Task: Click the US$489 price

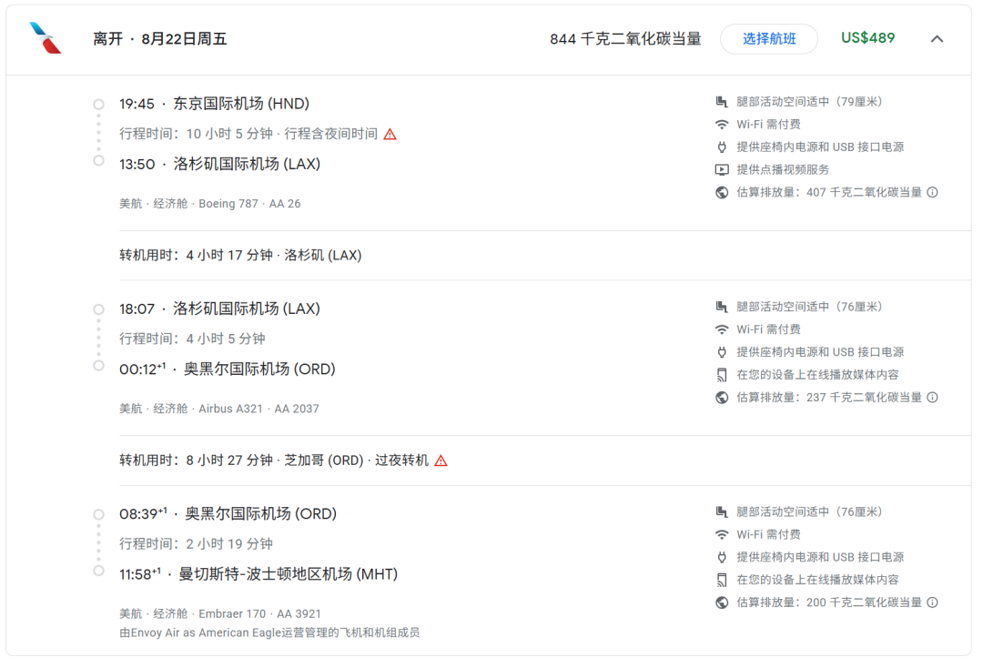Action: 867,38
